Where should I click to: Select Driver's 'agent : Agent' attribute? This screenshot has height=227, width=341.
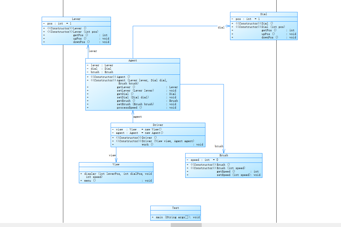click(138, 133)
